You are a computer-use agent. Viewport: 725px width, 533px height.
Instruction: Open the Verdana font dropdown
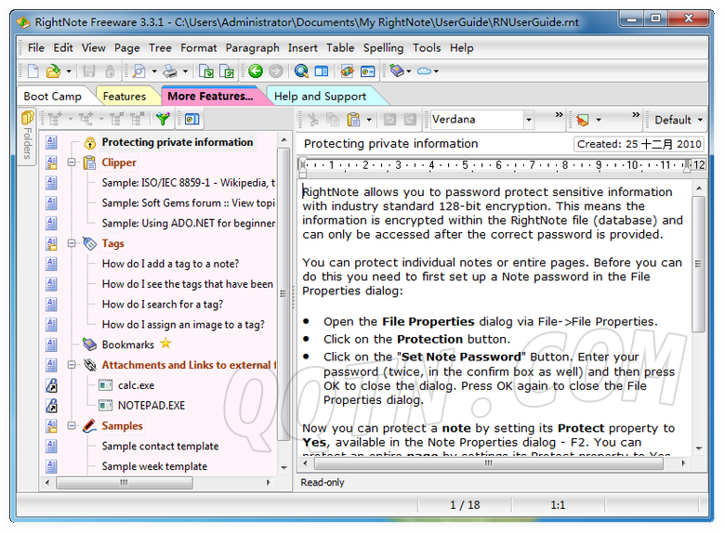point(529,120)
